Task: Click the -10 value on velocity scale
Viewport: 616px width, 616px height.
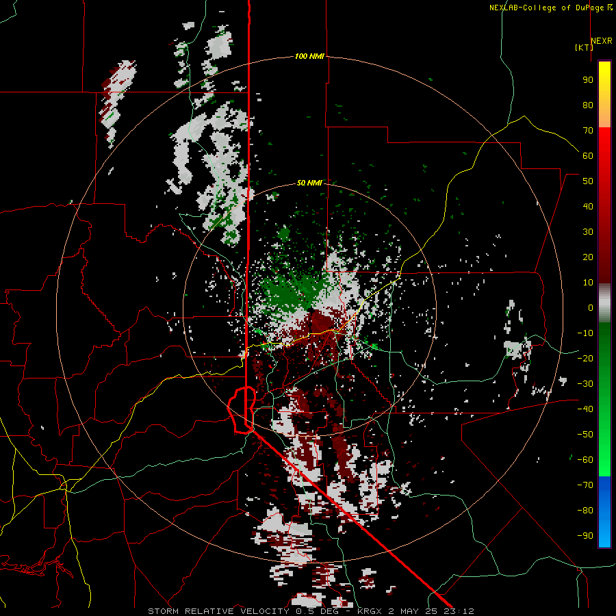Action: point(585,333)
